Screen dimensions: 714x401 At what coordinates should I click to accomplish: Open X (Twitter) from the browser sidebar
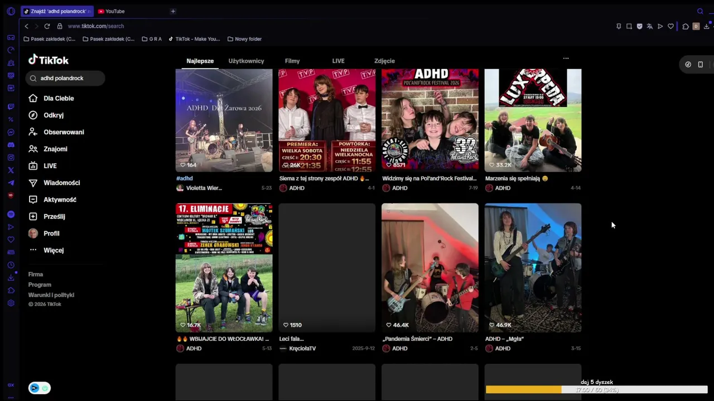pyautogui.click(x=11, y=170)
